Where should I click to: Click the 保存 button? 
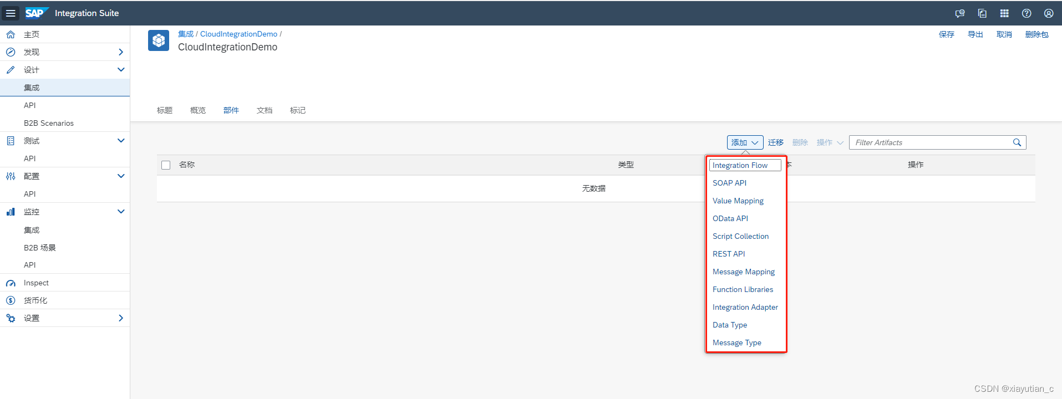click(947, 34)
